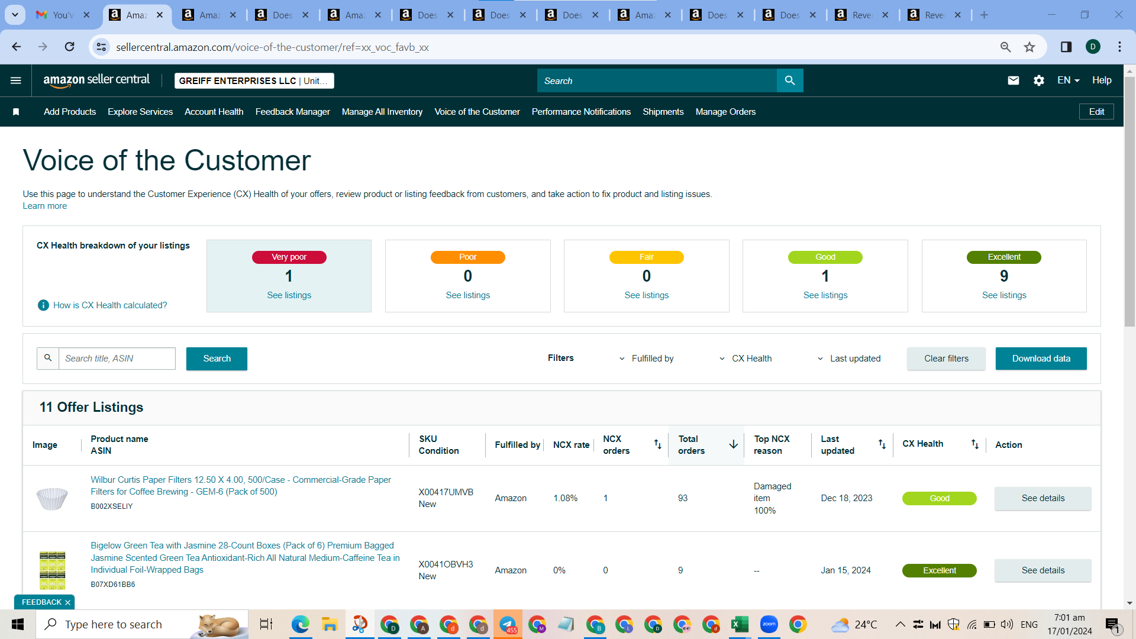Open the EN language dropdown

pyautogui.click(x=1068, y=80)
